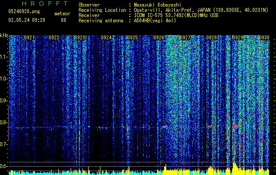Click the 0928 time marker

click(211, 38)
